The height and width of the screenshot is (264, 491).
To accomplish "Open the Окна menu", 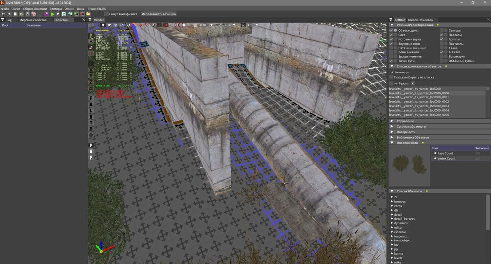I will pyautogui.click(x=80, y=9).
